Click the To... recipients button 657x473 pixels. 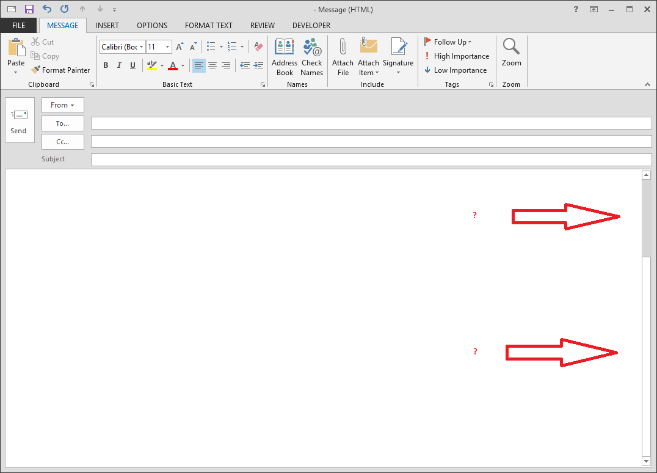[x=62, y=123]
